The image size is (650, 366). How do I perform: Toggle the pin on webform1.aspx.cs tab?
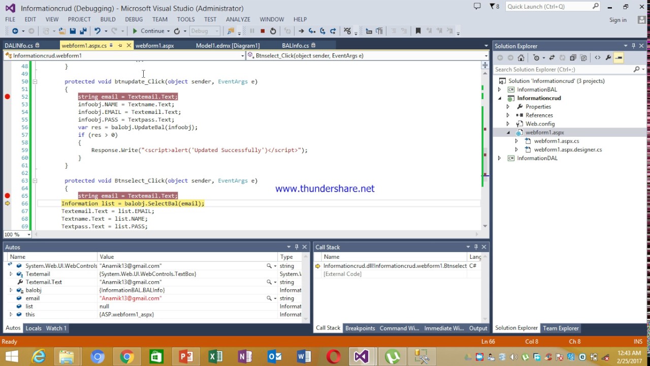click(x=120, y=46)
